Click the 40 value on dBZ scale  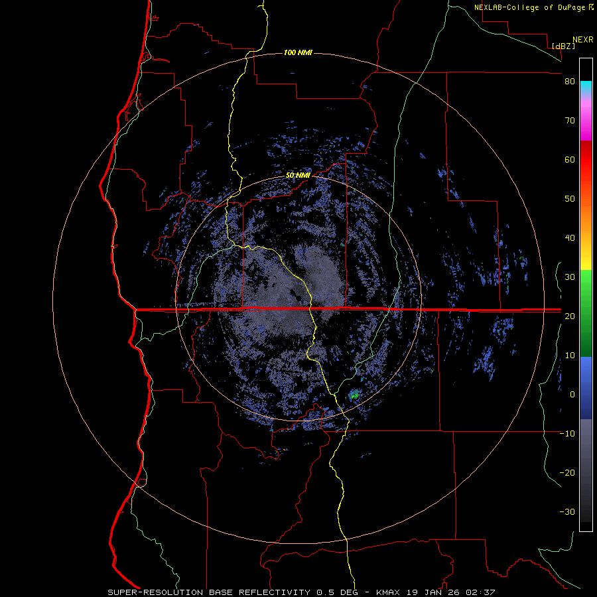pos(570,238)
